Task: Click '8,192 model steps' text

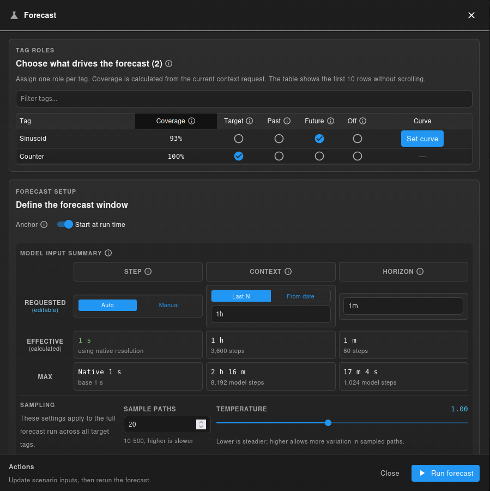Action: 238,382
